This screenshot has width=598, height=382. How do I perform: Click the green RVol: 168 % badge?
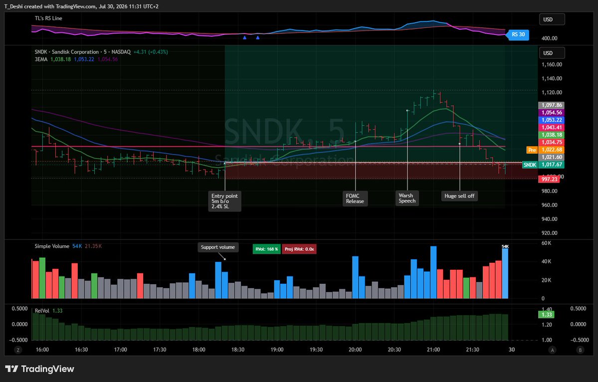click(267, 249)
